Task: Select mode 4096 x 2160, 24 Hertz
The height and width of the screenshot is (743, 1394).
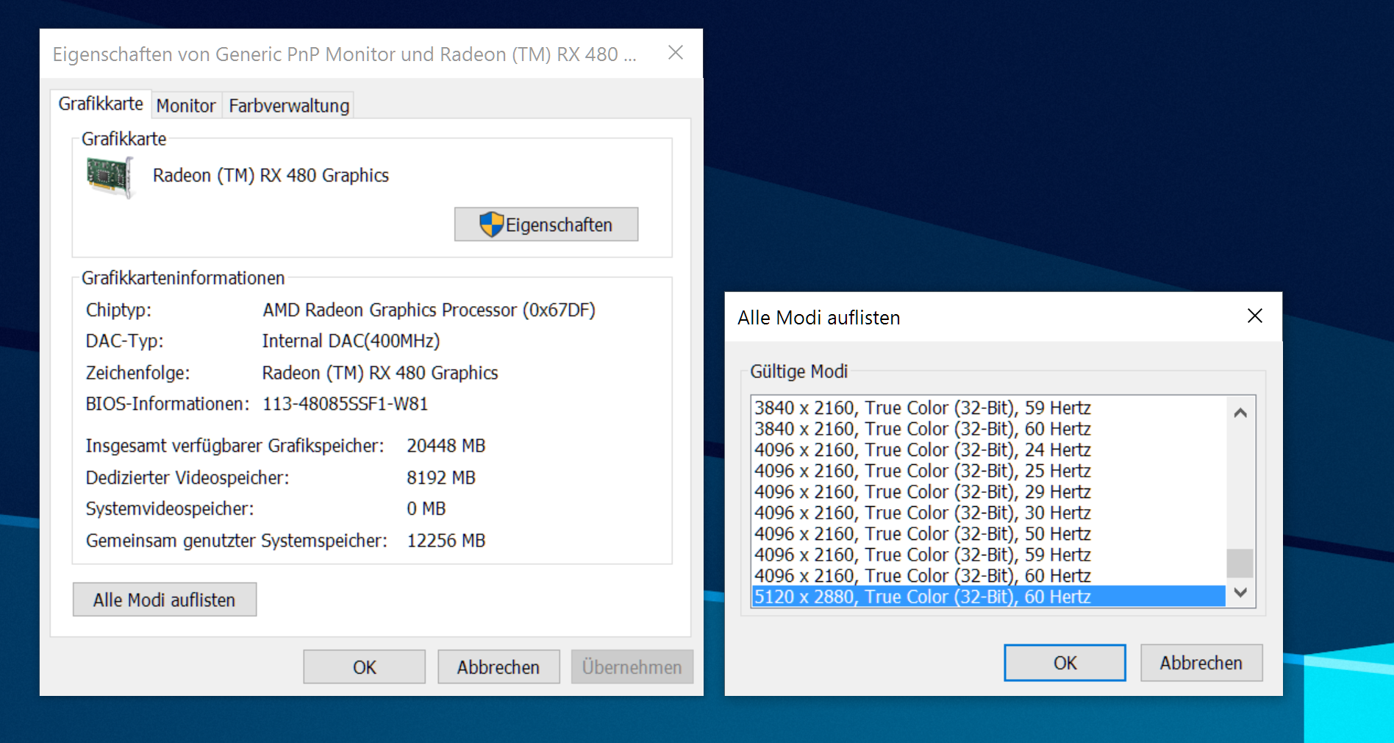Action: [988, 449]
